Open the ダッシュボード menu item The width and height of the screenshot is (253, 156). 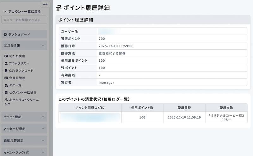point(19,34)
